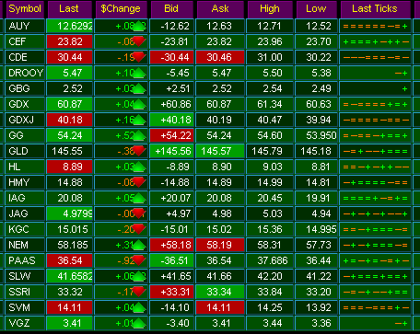Select the VGZ symbol cell

pyautogui.click(x=25, y=323)
